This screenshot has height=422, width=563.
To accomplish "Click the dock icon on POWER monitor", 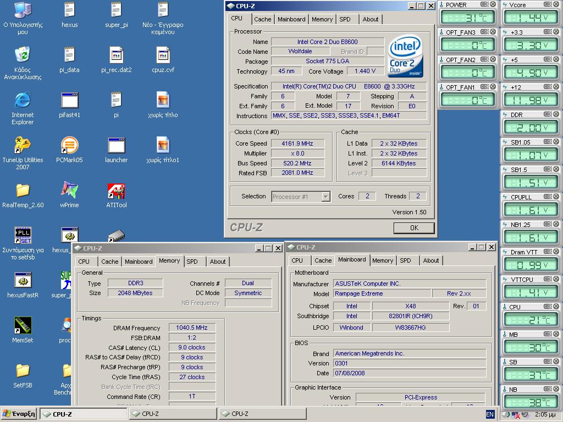I will 484,4.
